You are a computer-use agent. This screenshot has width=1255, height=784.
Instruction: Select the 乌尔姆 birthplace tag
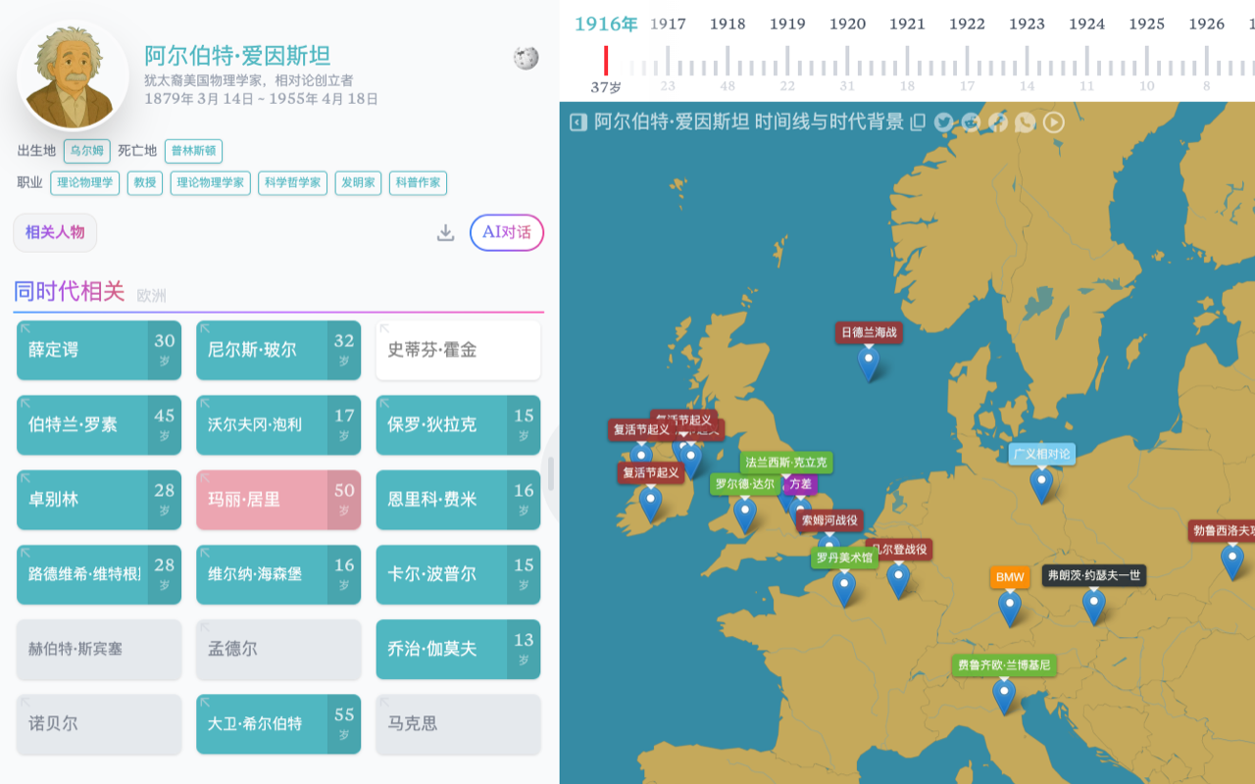(x=86, y=151)
